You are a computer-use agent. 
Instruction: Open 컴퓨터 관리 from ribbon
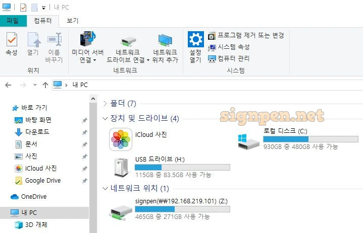(229, 58)
